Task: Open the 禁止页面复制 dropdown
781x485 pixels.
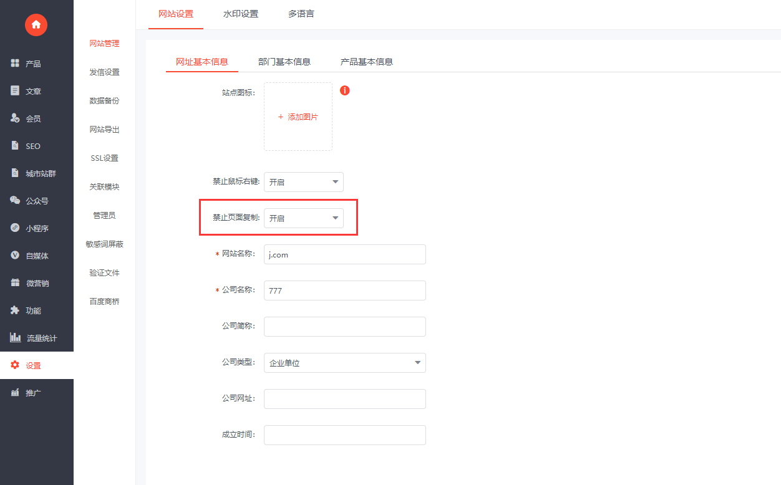Action: (304, 218)
